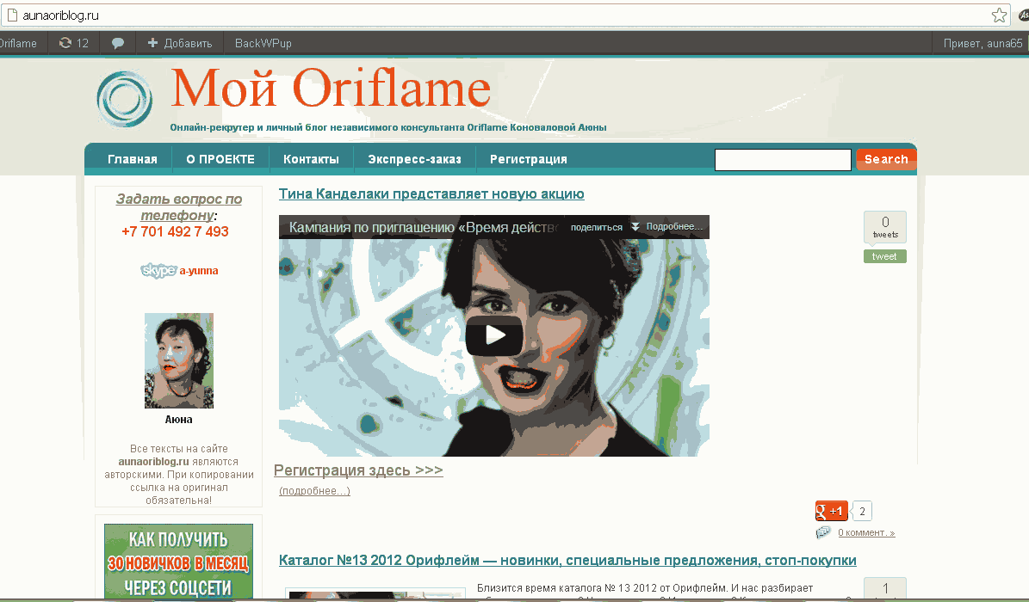The width and height of the screenshot is (1029, 602).
Task: Open Экспресс-заказ navigation tab
Action: click(415, 159)
